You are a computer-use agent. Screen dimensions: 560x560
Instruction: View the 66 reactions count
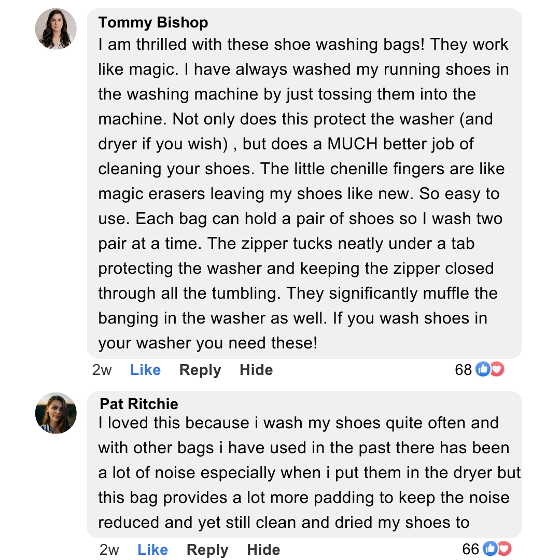pos(470,549)
